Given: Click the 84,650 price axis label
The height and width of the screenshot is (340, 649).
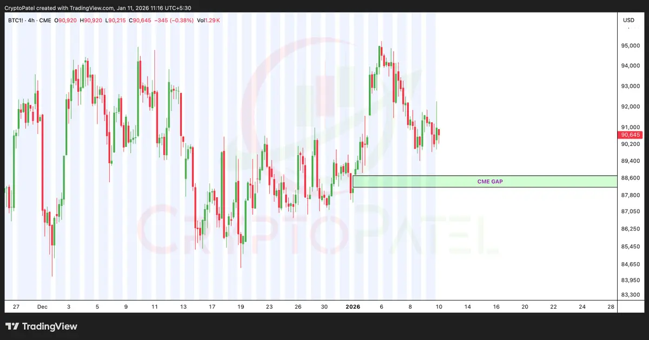Looking at the screenshot, I should pos(630,264).
